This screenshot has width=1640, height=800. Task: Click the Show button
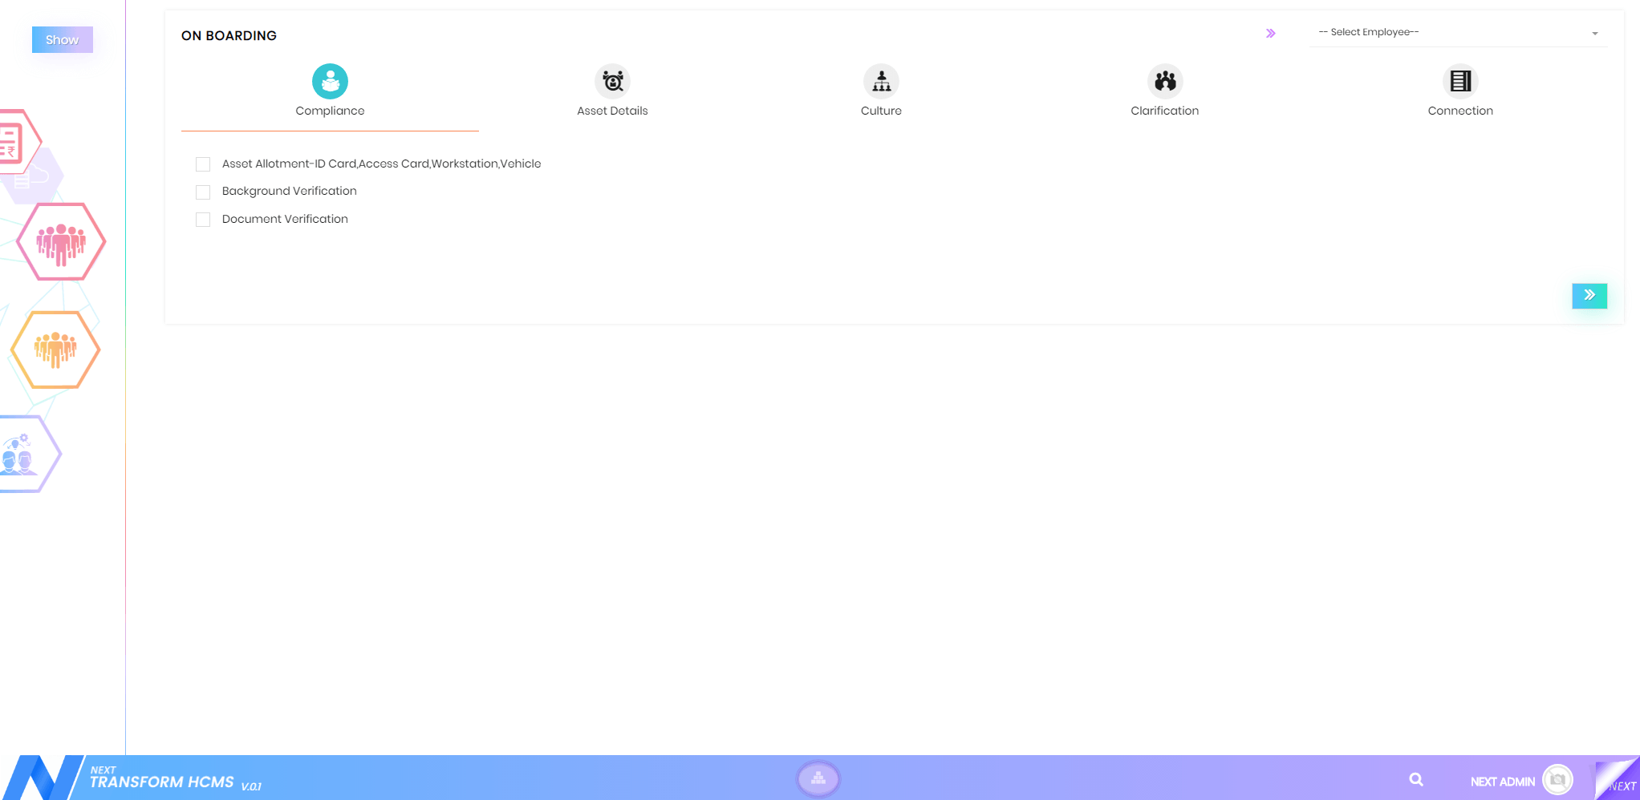[63, 40]
